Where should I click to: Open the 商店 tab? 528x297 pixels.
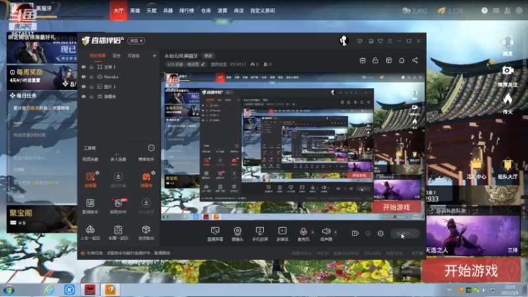pos(239,11)
